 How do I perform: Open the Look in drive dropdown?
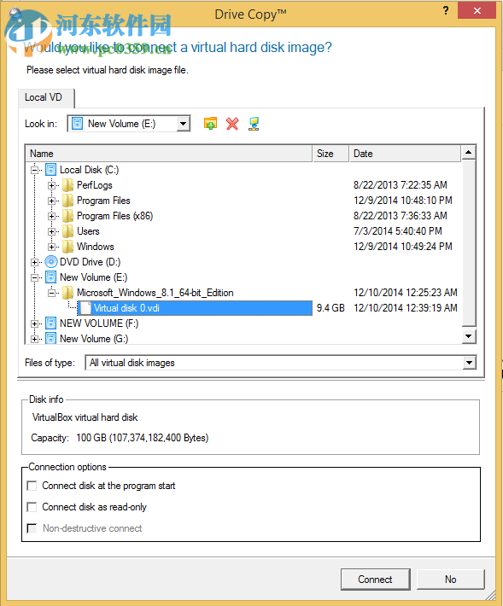point(184,124)
